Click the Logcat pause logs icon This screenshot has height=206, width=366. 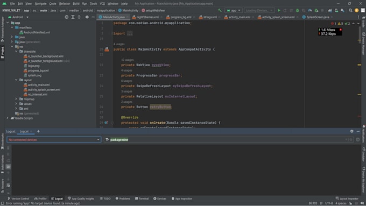point(8,154)
